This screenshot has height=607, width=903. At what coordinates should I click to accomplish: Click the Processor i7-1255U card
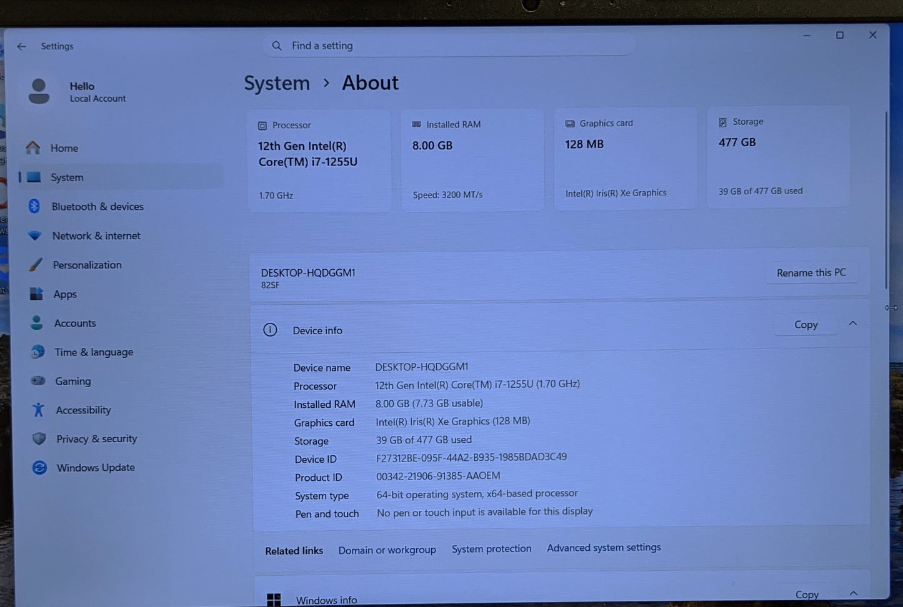(x=319, y=161)
